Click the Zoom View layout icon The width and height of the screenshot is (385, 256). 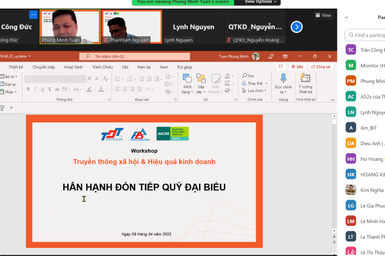[x=323, y=15]
